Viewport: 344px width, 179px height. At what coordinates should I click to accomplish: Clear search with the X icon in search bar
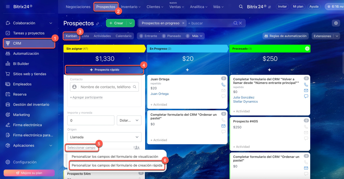tap(241, 23)
